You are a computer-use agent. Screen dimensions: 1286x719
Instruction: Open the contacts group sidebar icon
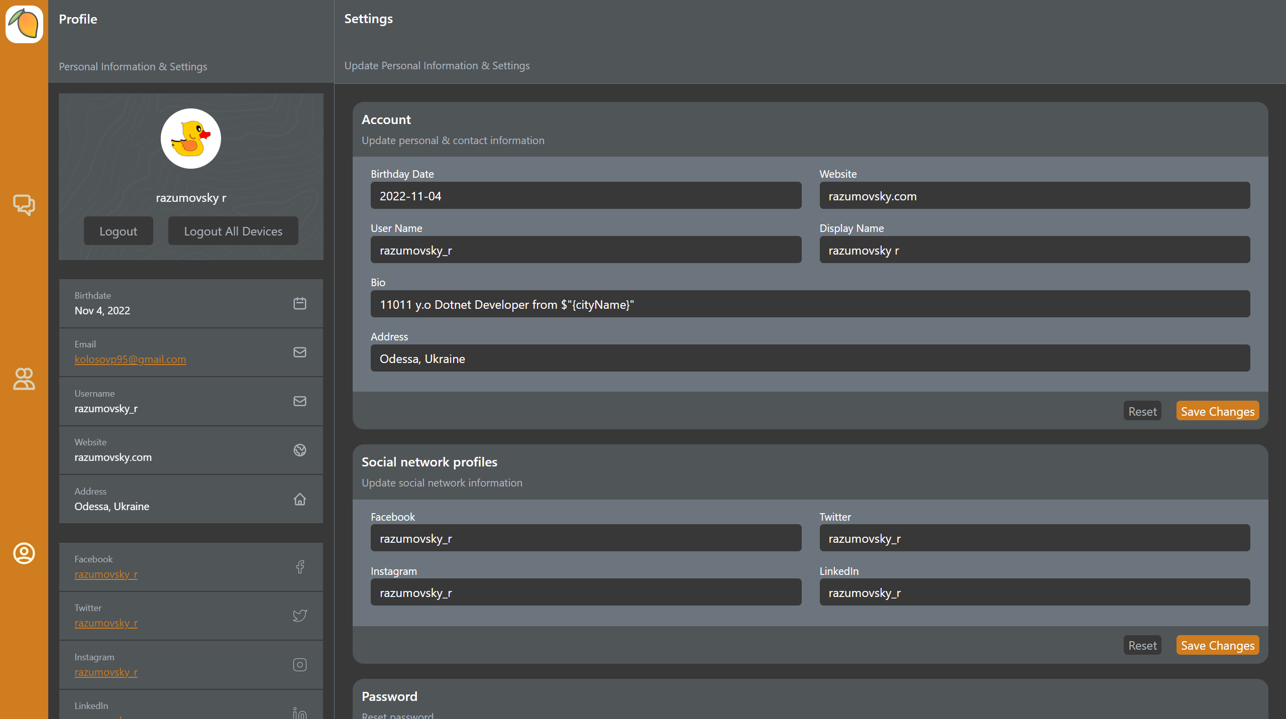(x=24, y=379)
